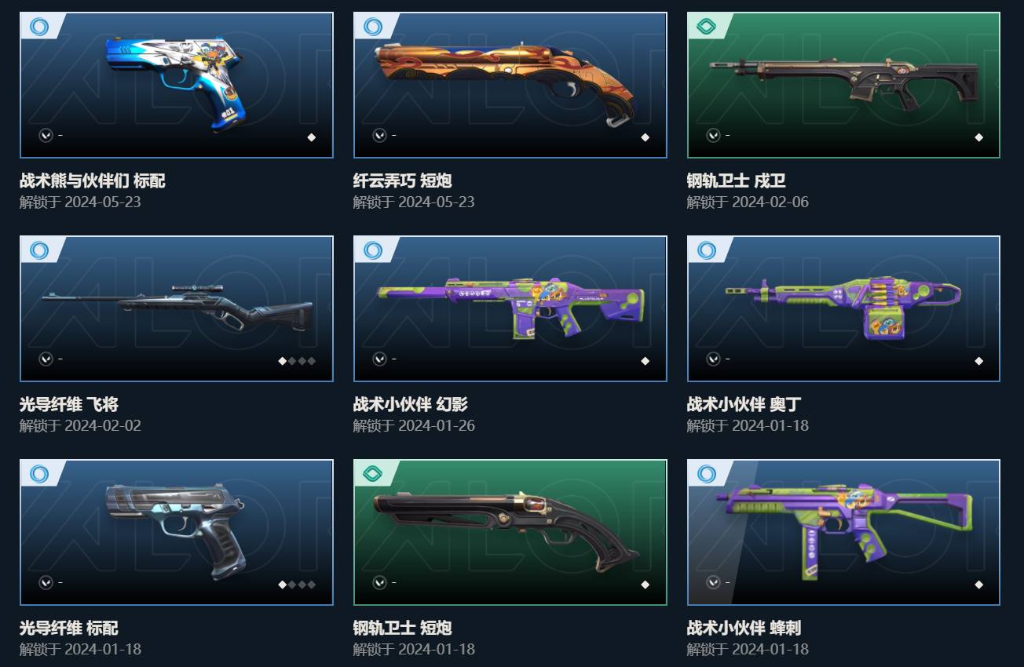
Task: Open the 纤云弄巧 短炮 shotgun skin card
Action: (510, 85)
